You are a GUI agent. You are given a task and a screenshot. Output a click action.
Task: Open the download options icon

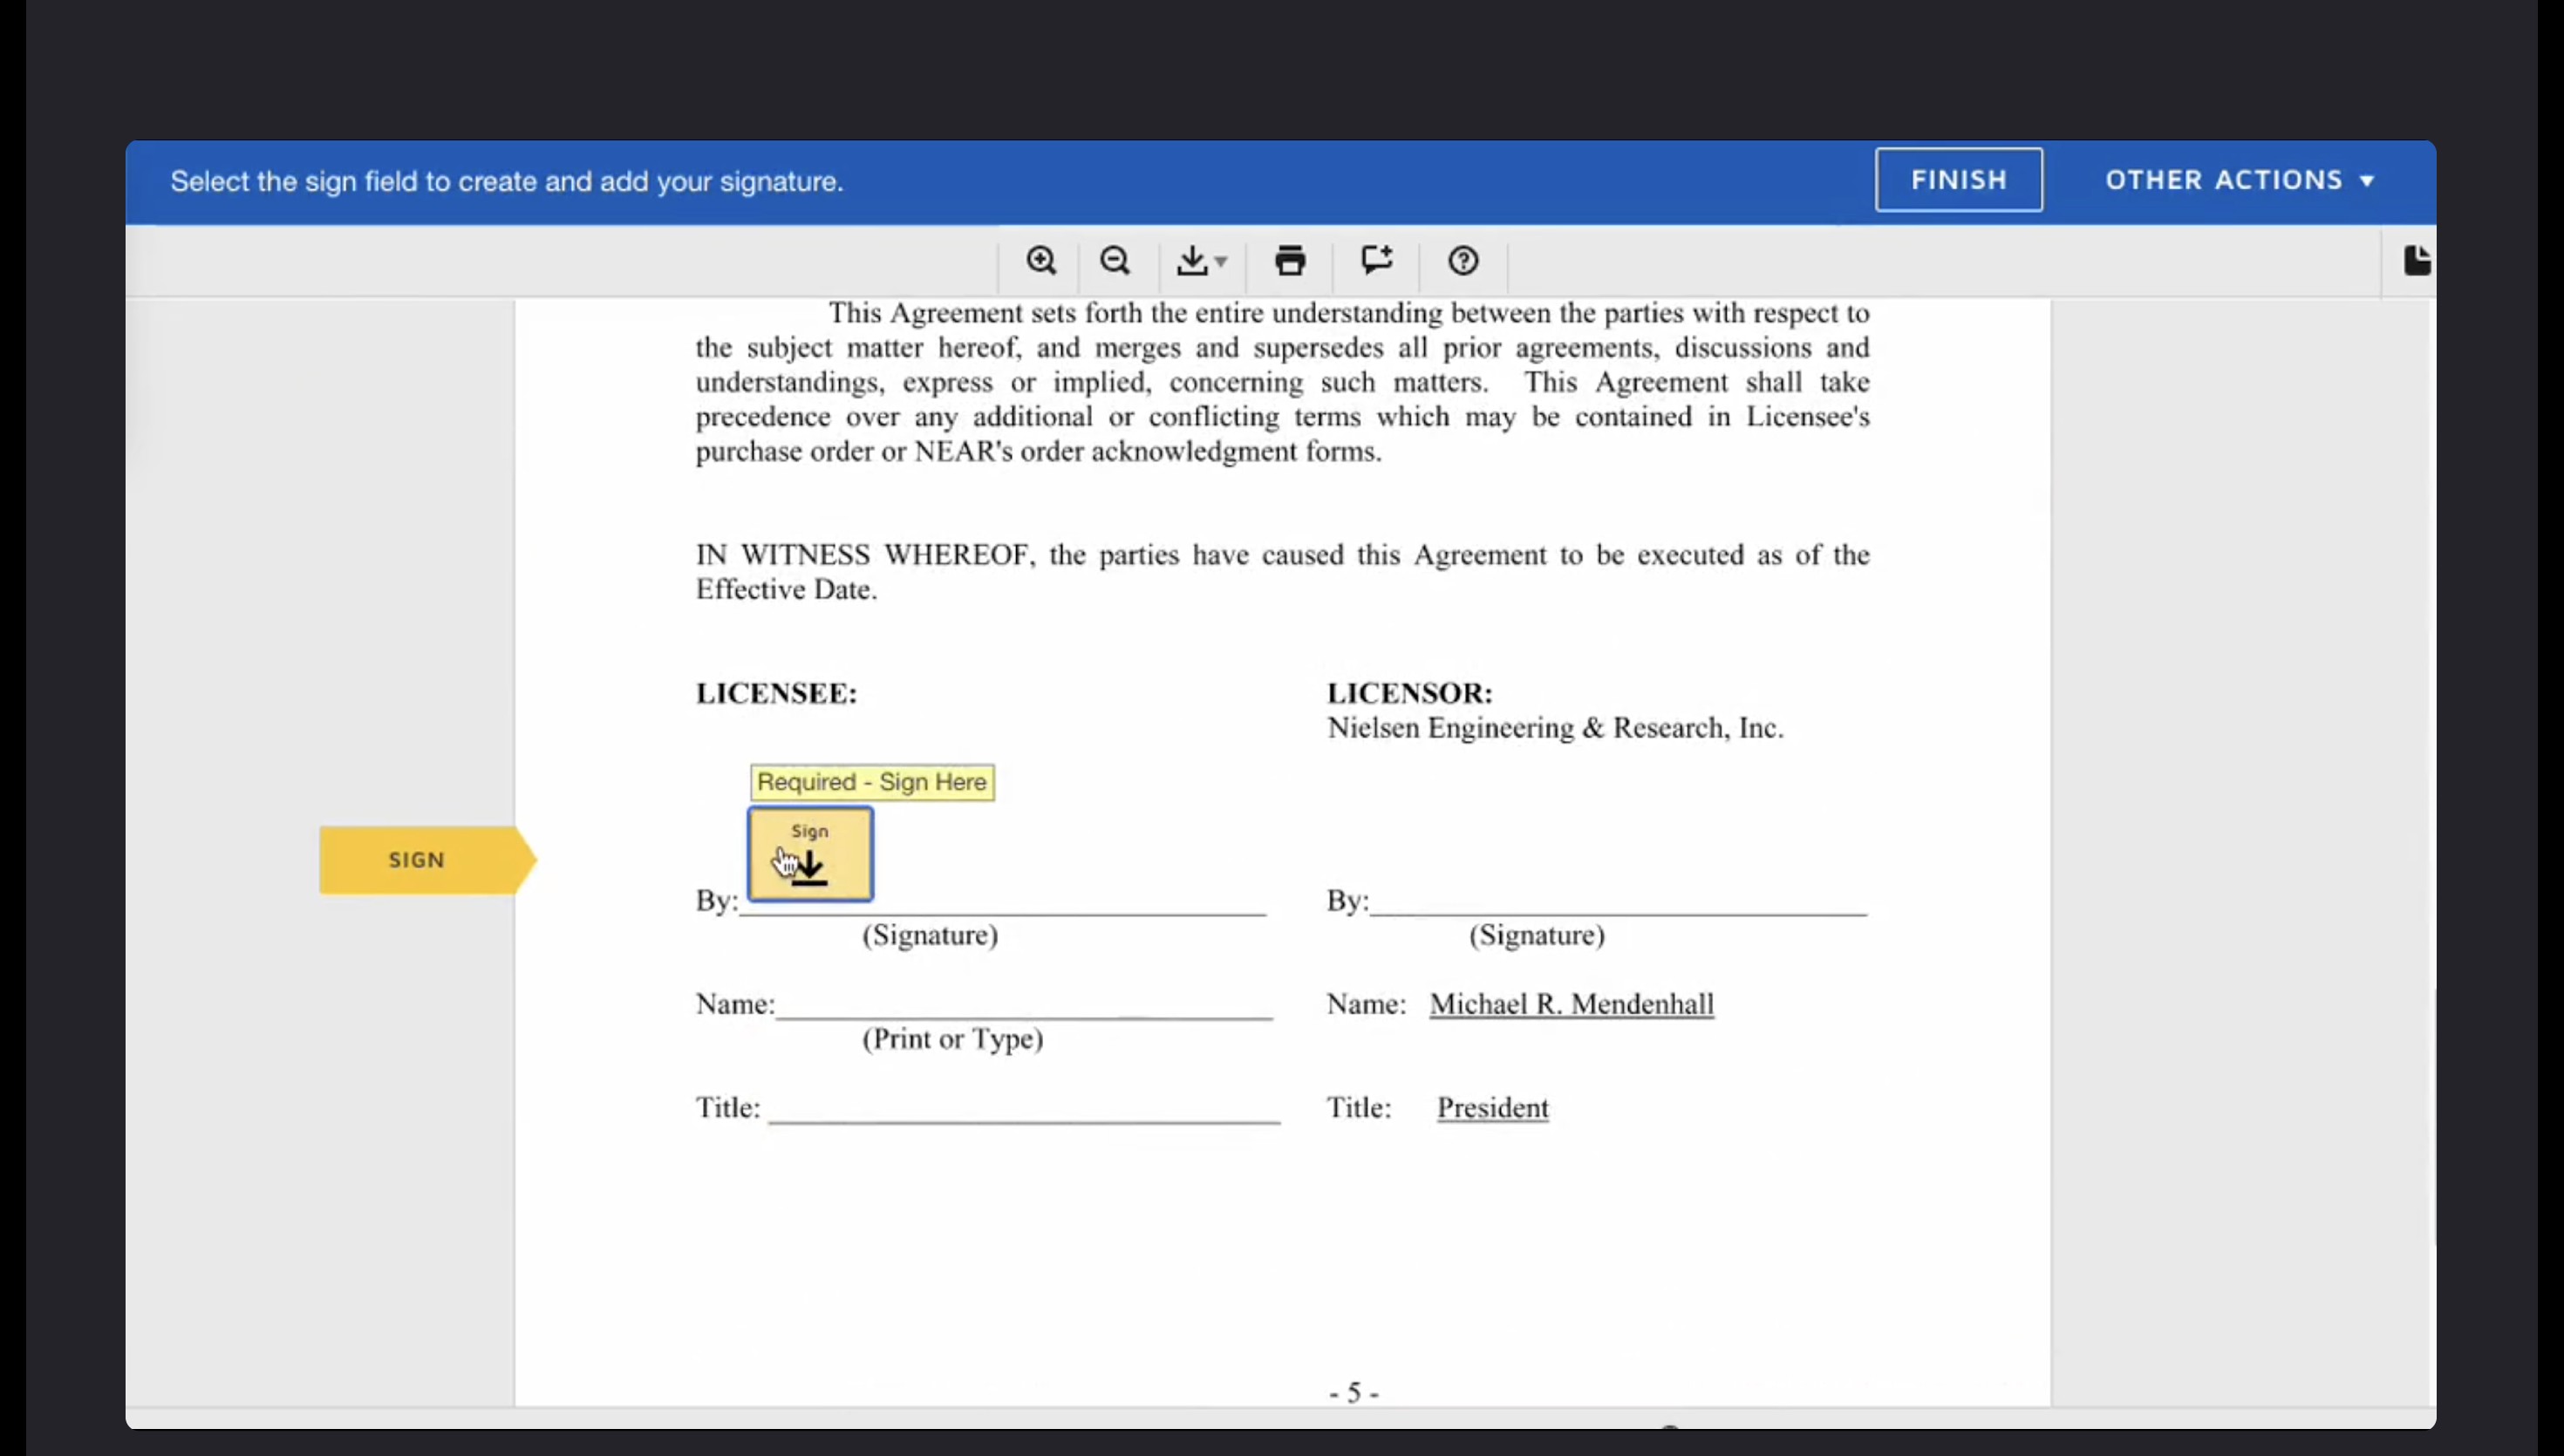[x=1201, y=261]
